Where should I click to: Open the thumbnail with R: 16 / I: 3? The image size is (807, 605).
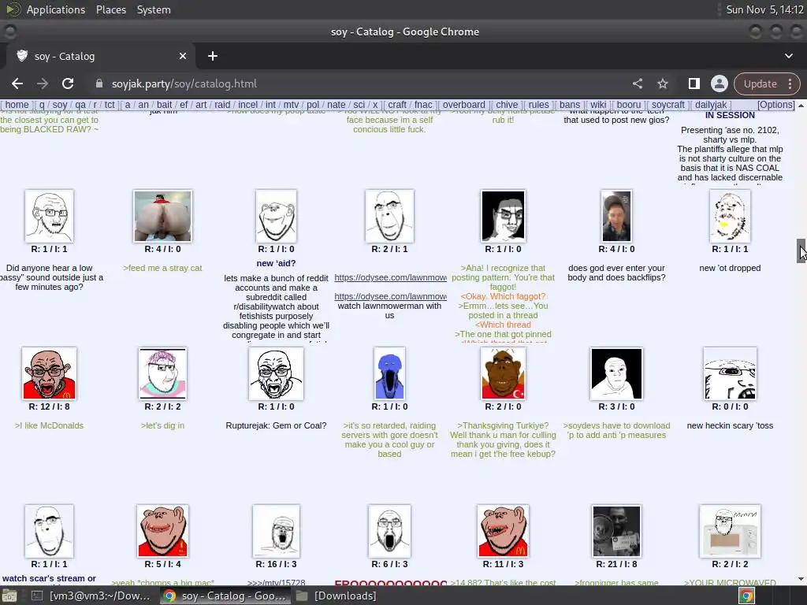276,532
